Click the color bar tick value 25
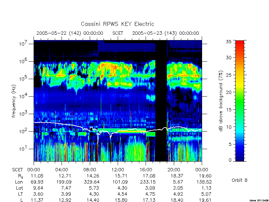This screenshot has width=269, height=202. tap(229, 75)
